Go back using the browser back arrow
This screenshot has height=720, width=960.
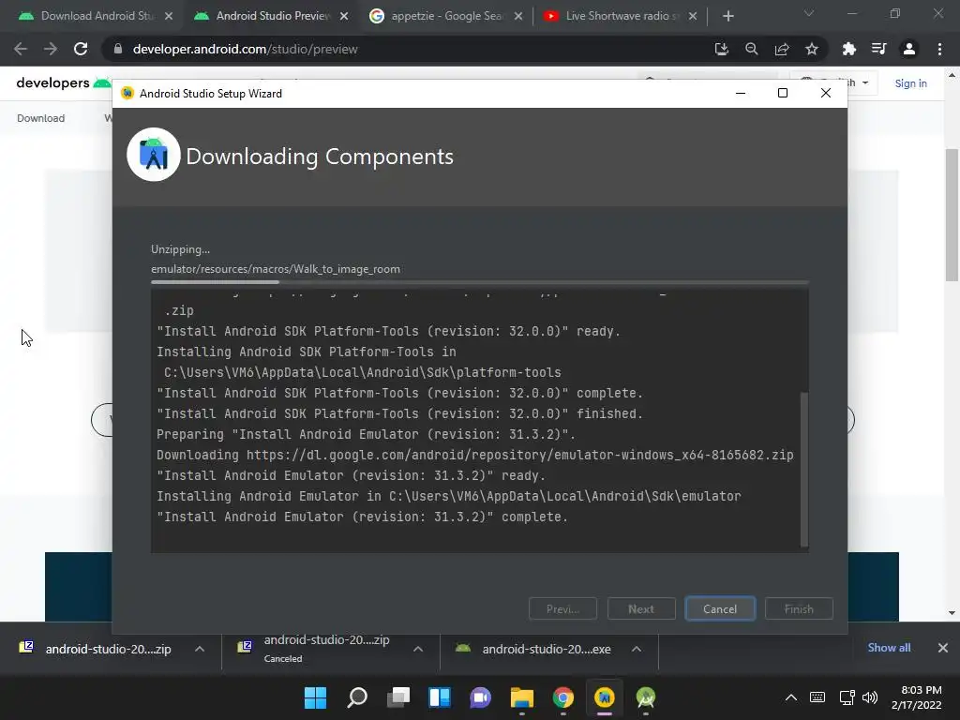(21, 49)
